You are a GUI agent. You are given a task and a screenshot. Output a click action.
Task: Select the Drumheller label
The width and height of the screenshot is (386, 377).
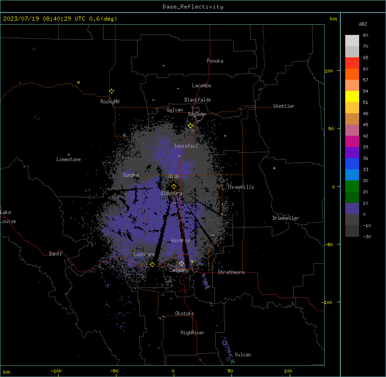pyautogui.click(x=286, y=218)
